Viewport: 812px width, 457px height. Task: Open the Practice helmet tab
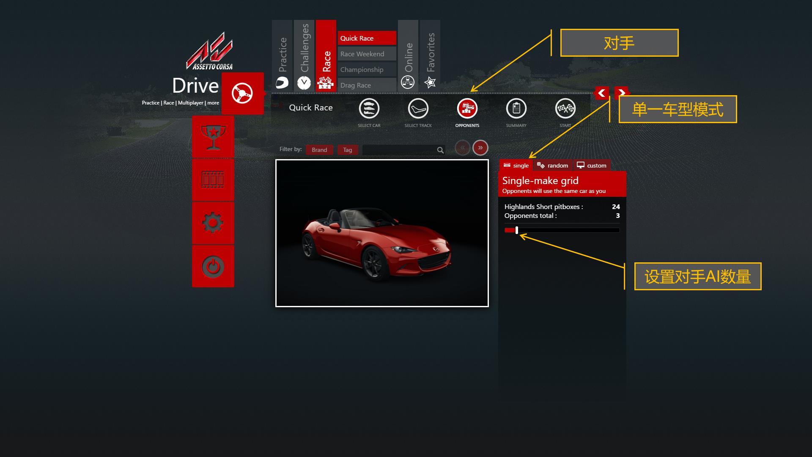(282, 55)
